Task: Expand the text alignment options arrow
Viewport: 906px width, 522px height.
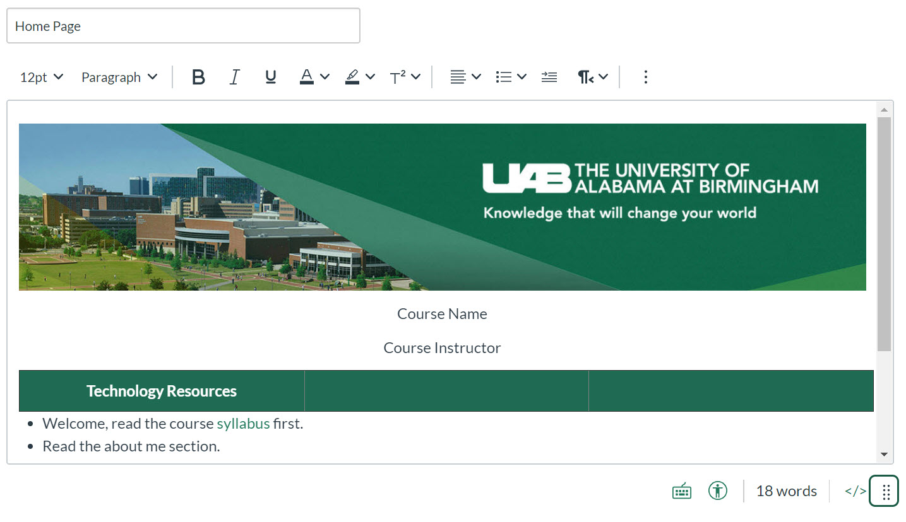Action: pos(477,77)
